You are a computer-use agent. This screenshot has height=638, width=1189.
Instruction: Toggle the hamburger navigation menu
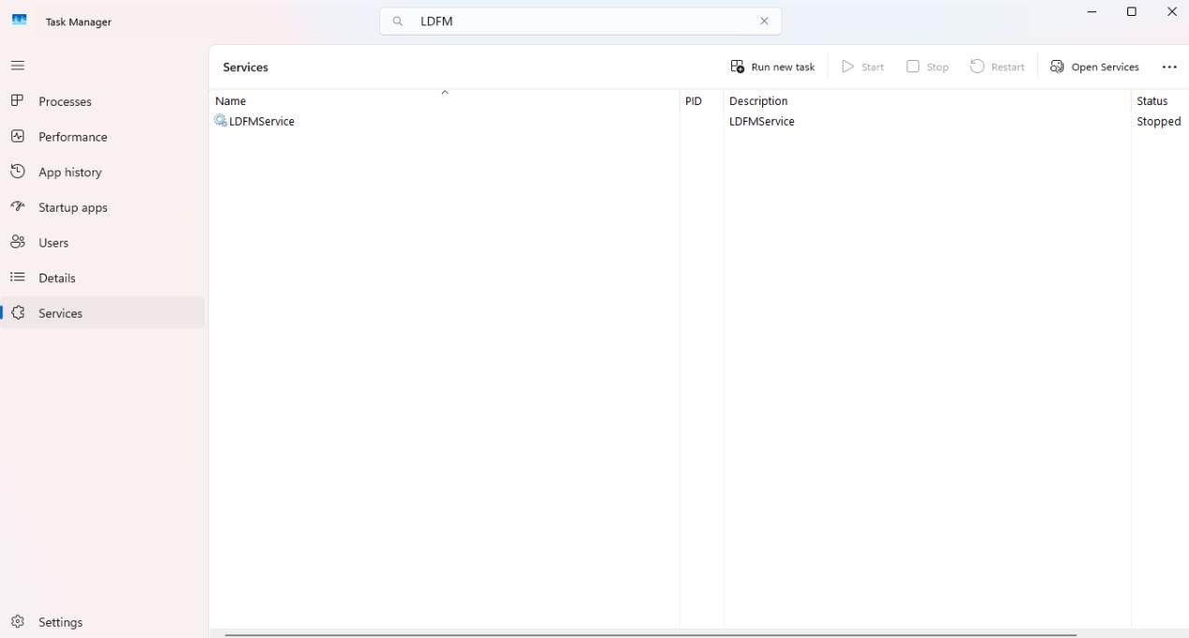(17, 66)
